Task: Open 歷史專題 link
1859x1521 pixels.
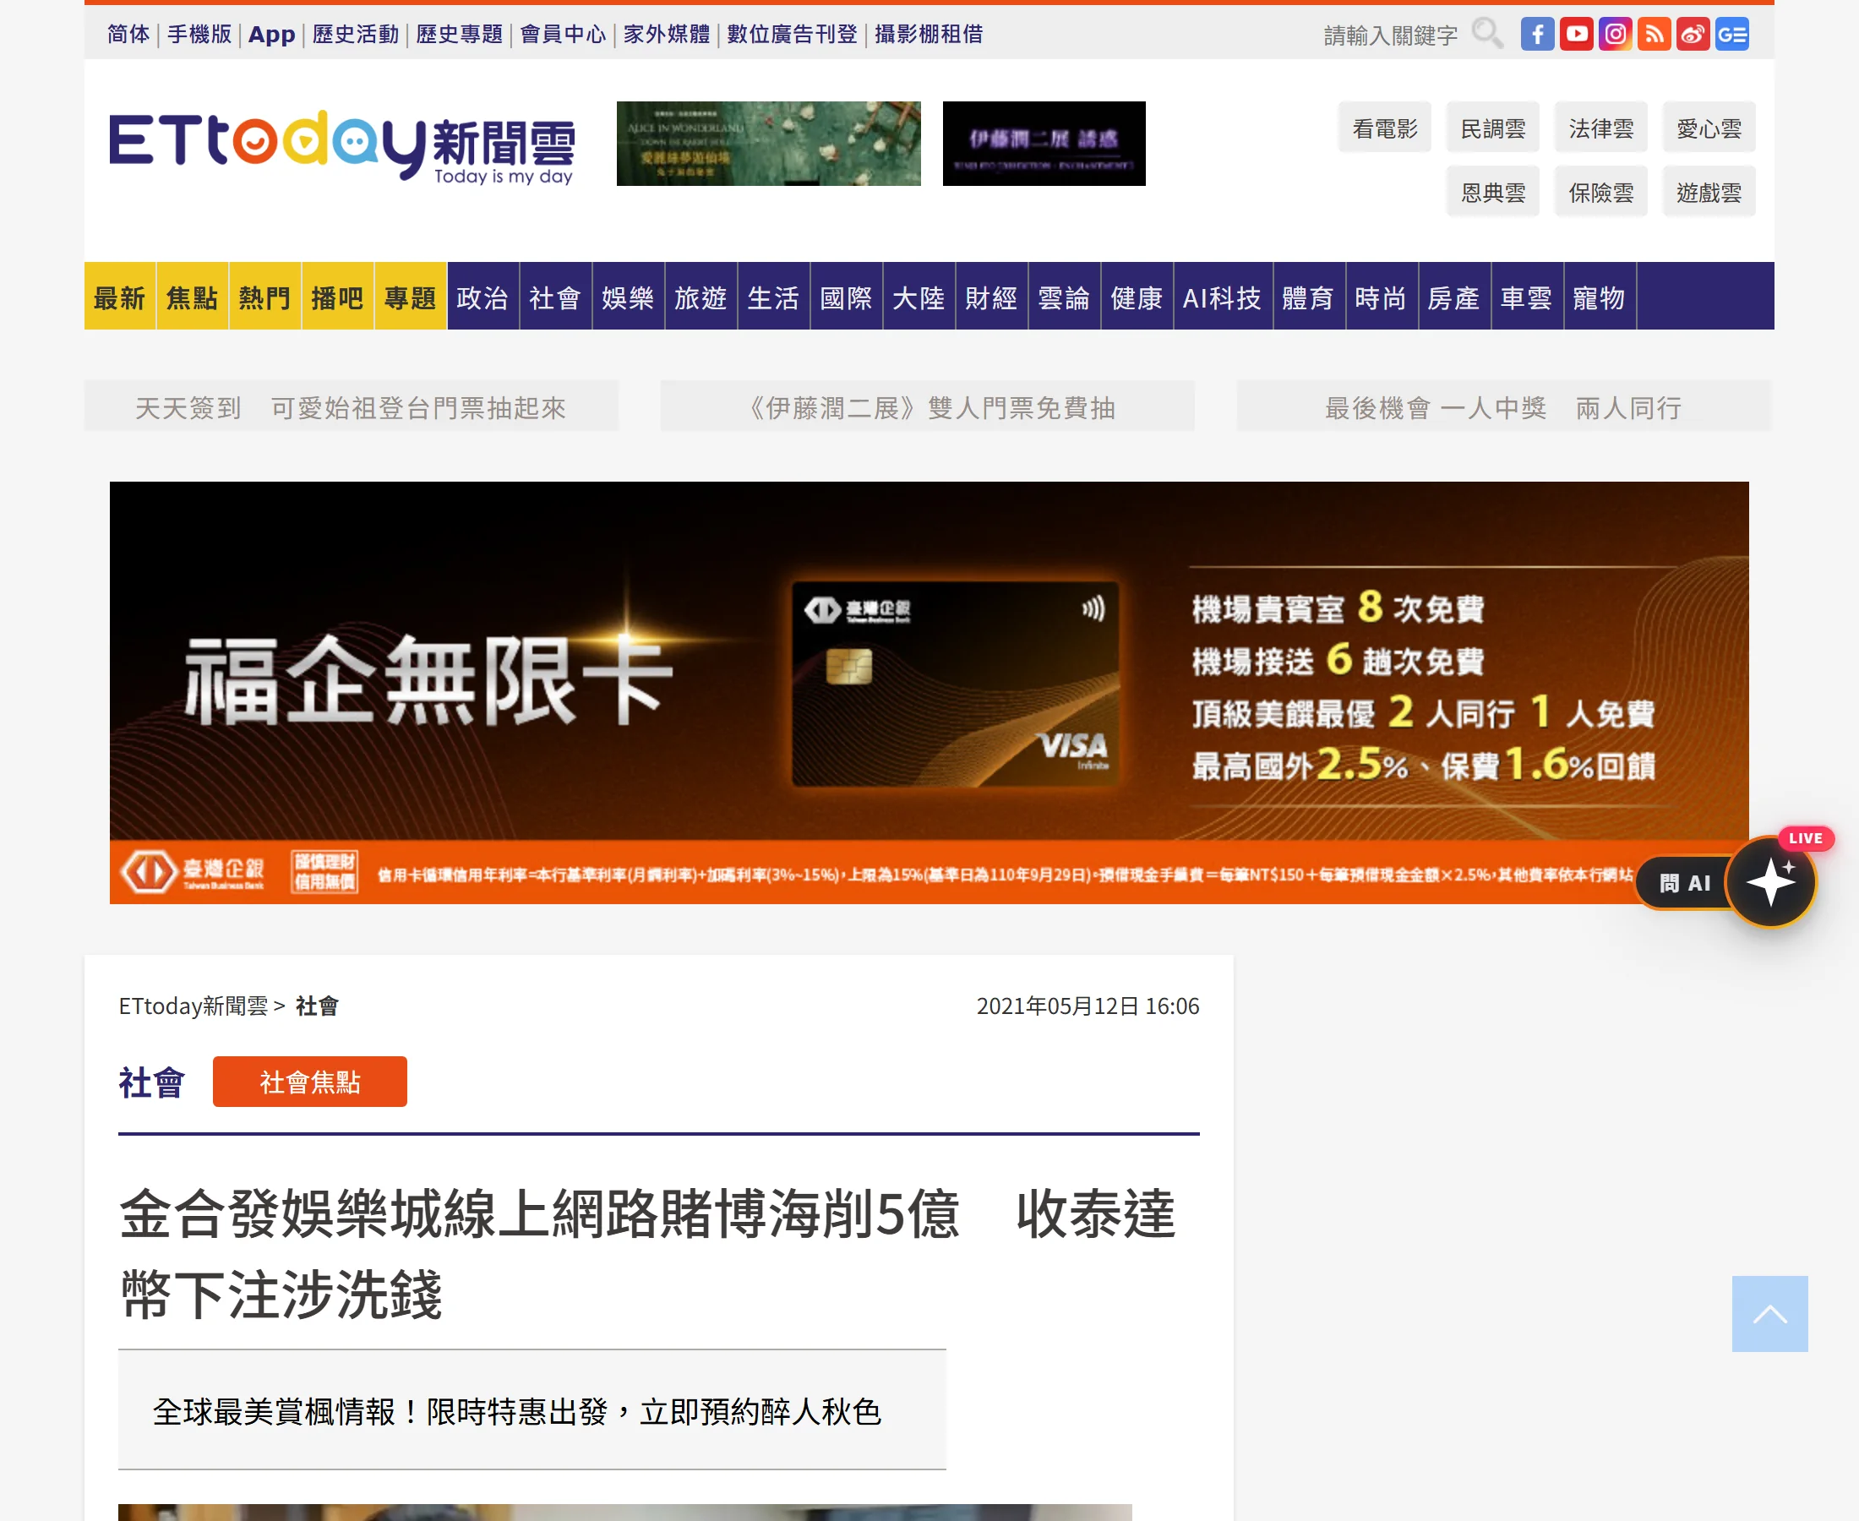Action: (x=459, y=34)
